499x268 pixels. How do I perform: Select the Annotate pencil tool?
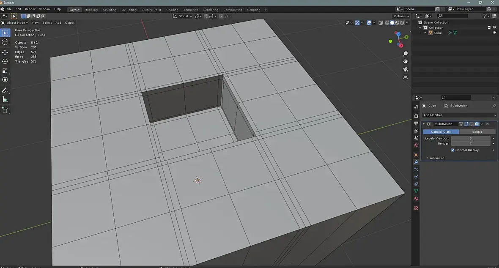(x=5, y=90)
